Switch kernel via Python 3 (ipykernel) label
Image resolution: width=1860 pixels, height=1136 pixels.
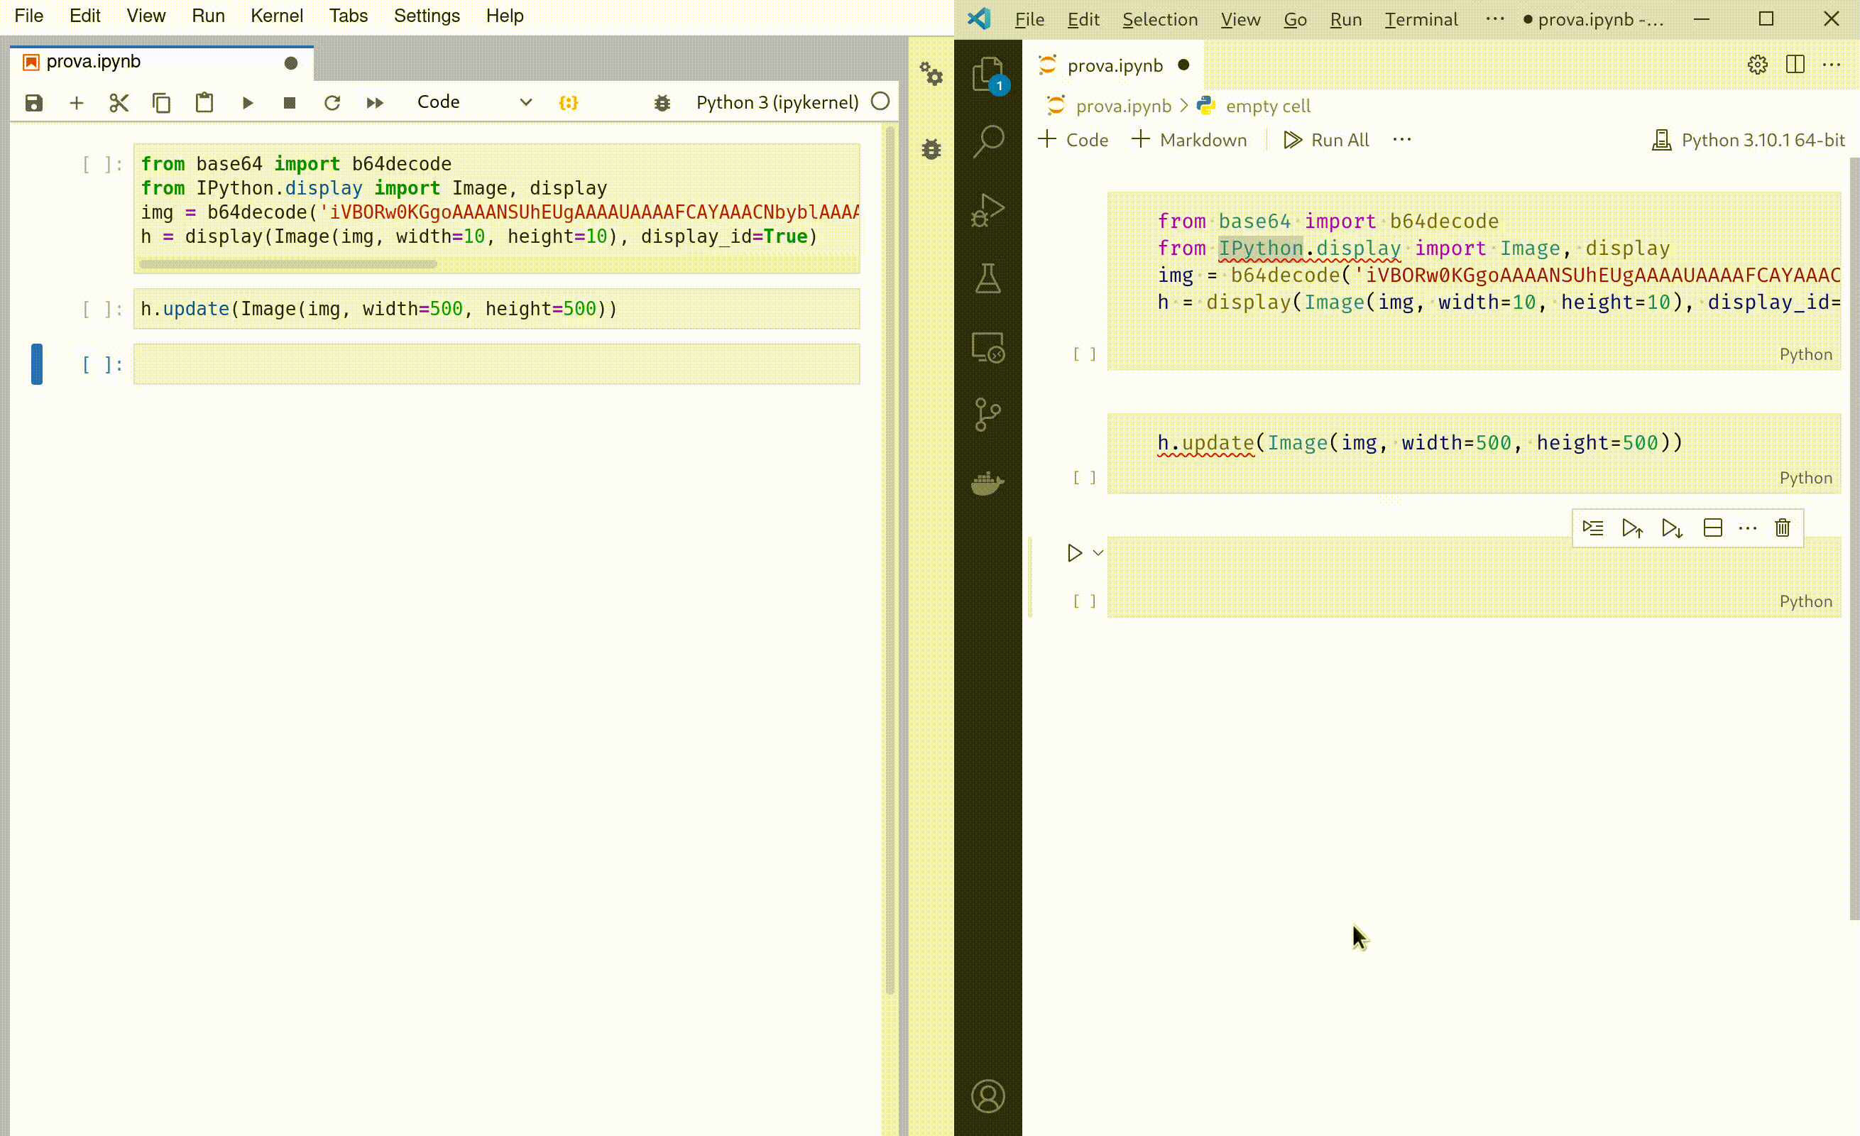pos(777,102)
